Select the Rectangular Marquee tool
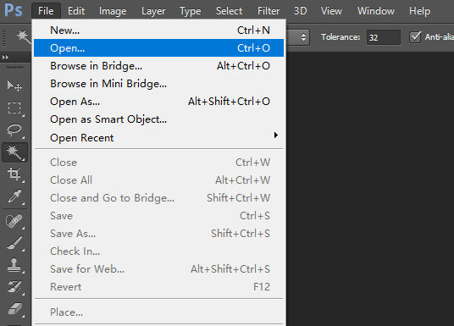The width and height of the screenshot is (454, 326). 14,108
